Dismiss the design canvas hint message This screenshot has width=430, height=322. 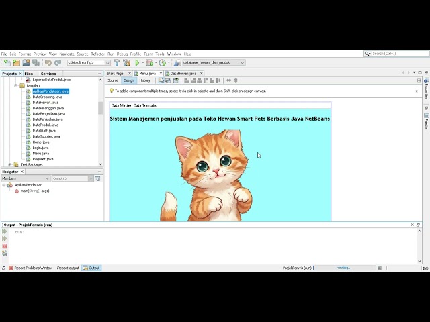click(x=417, y=91)
